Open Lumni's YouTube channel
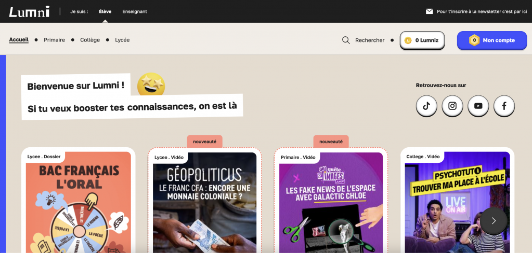The height and width of the screenshot is (253, 532). click(x=478, y=106)
